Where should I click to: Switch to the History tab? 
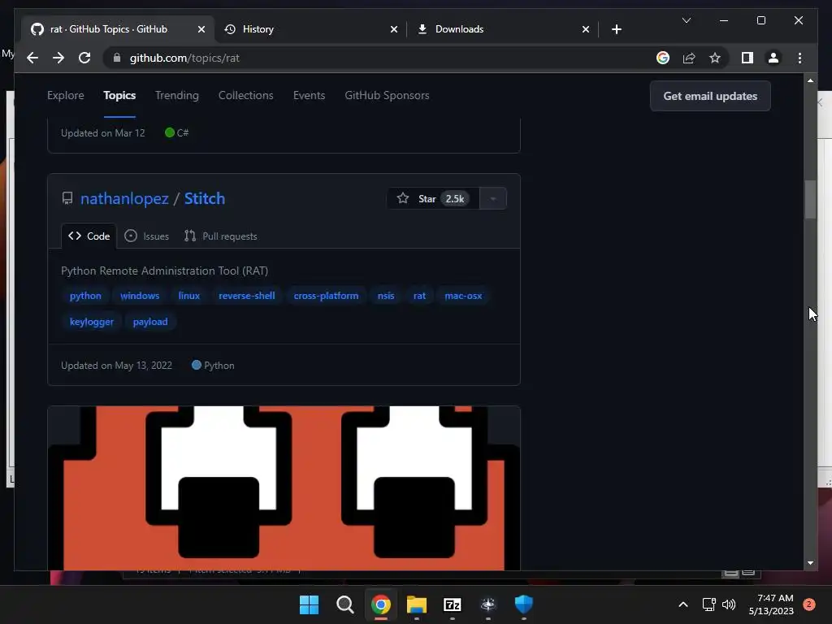coord(310,29)
